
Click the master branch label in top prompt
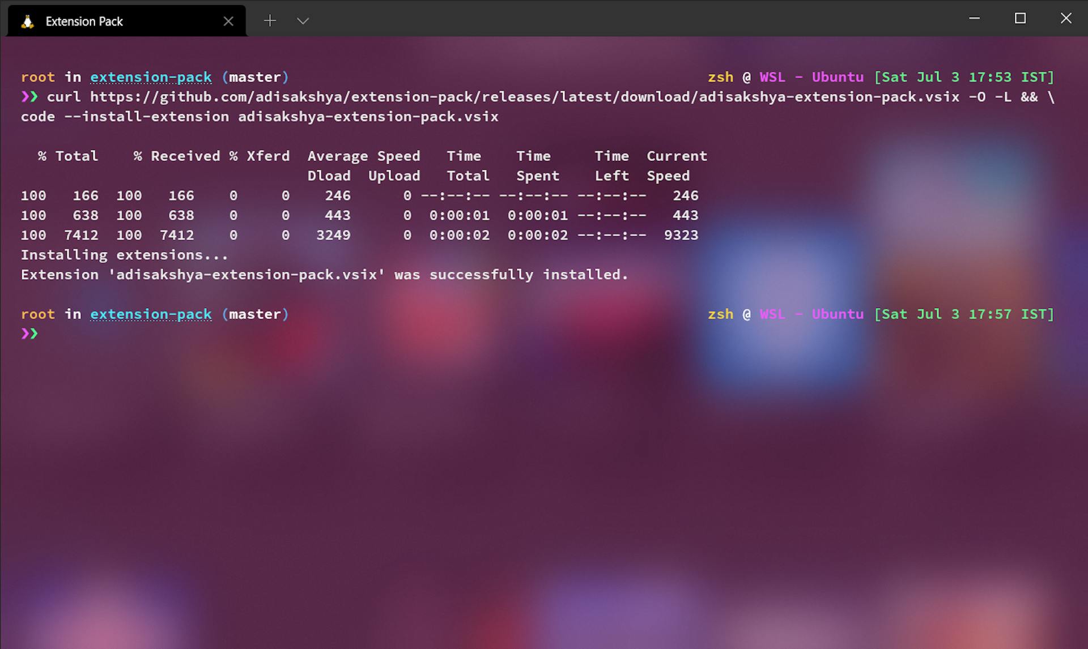pos(256,77)
